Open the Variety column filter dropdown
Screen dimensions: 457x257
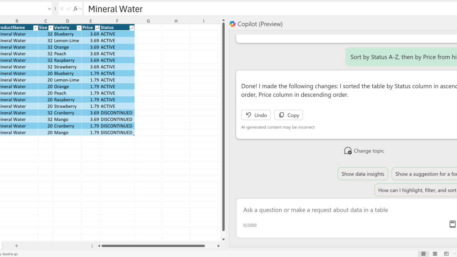[79, 27]
